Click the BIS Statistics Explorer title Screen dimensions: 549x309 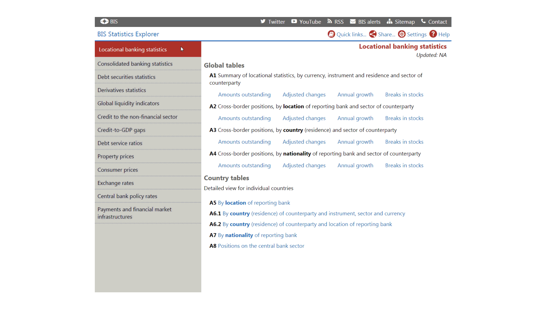pos(128,34)
